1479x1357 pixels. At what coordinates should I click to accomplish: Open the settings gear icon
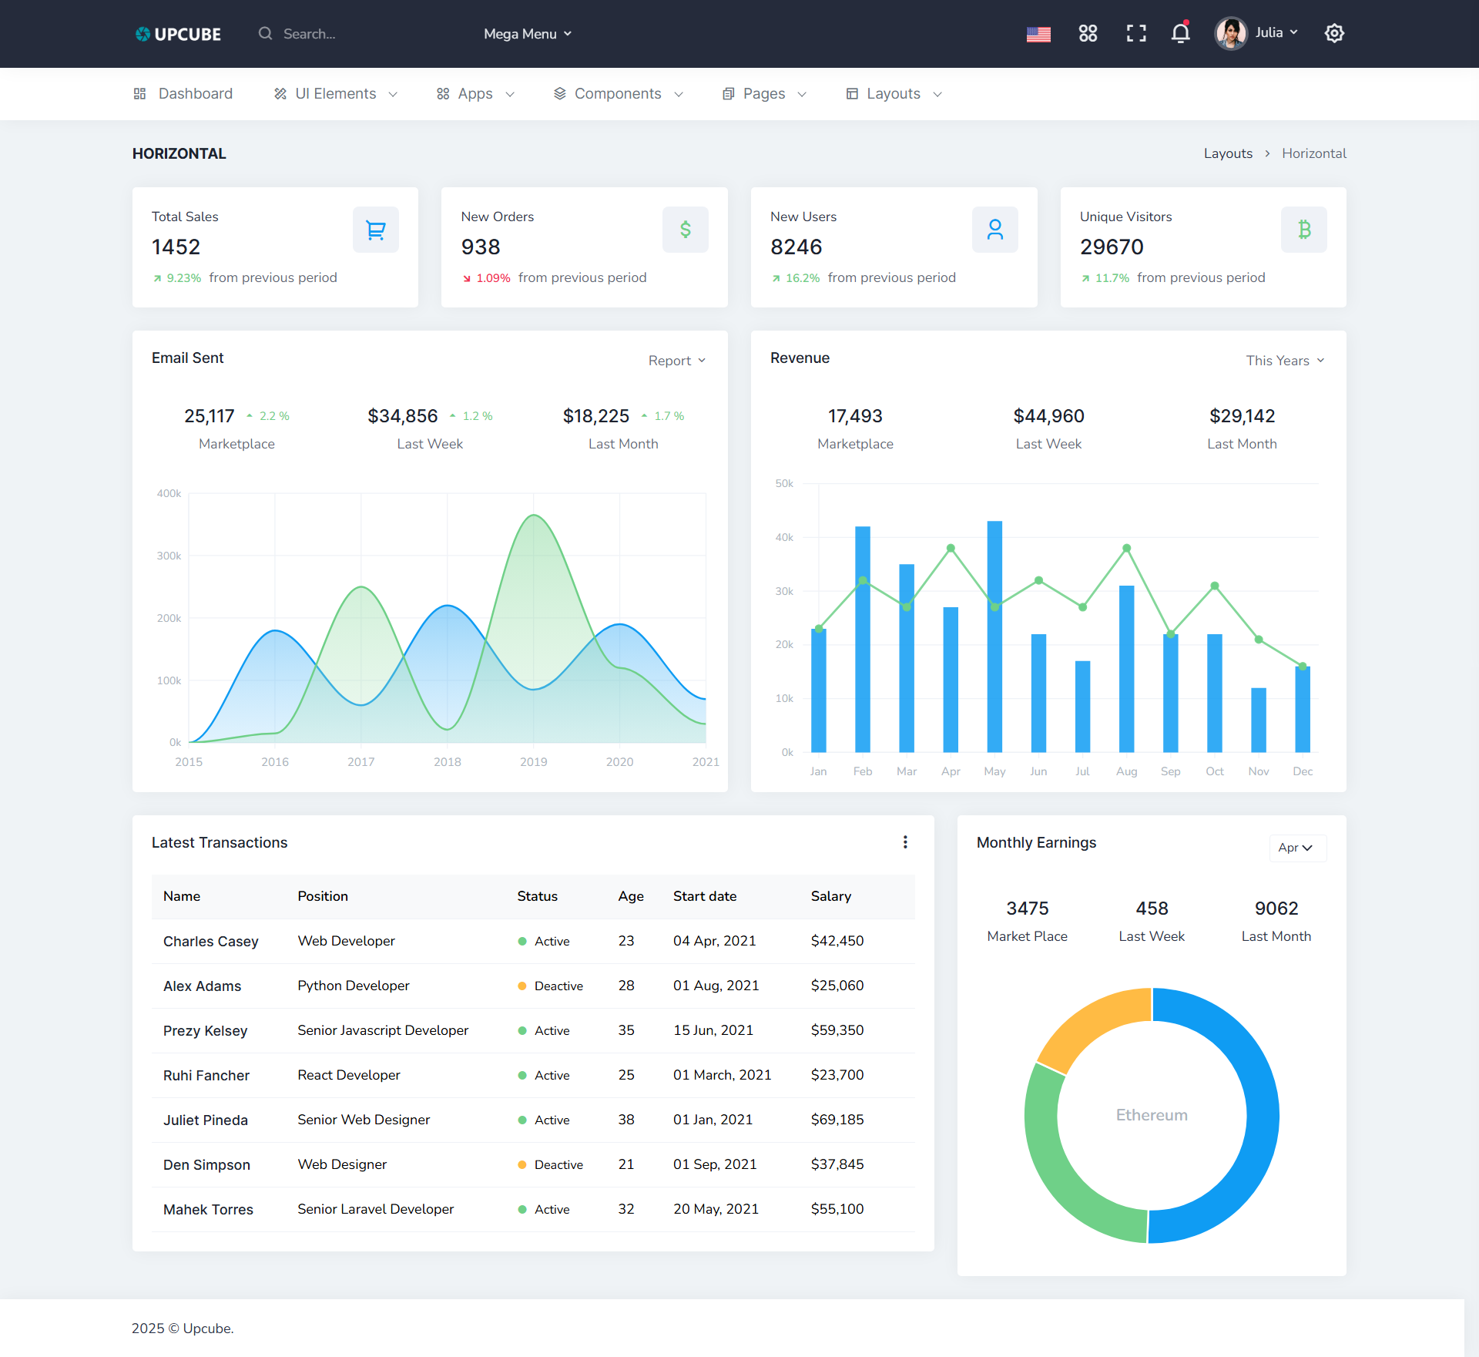click(1334, 33)
